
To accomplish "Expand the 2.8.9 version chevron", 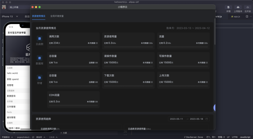I will (56, 137).
